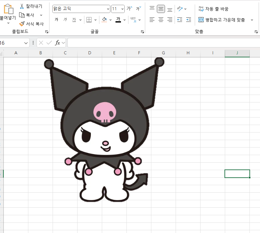Open the Clipboard group dialog launcher
This screenshot has height=233, width=260.
47,32
